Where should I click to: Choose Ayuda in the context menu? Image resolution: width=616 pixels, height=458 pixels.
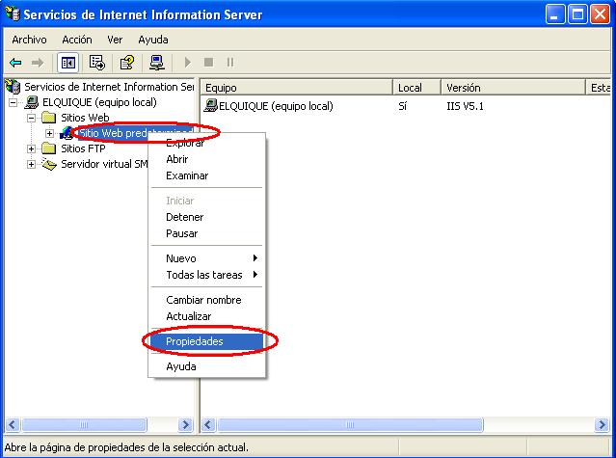(x=206, y=366)
